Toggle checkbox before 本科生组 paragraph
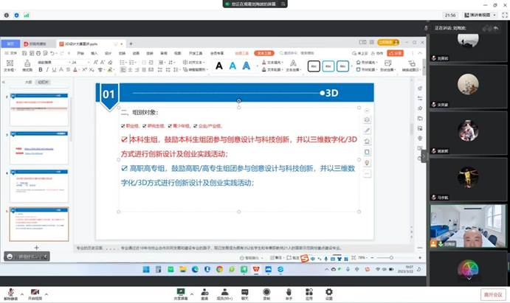This screenshot has width=510, height=303. pyautogui.click(x=124, y=139)
